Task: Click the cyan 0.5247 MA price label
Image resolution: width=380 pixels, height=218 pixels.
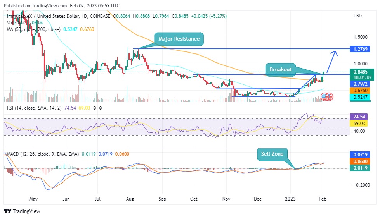Action: point(360,97)
